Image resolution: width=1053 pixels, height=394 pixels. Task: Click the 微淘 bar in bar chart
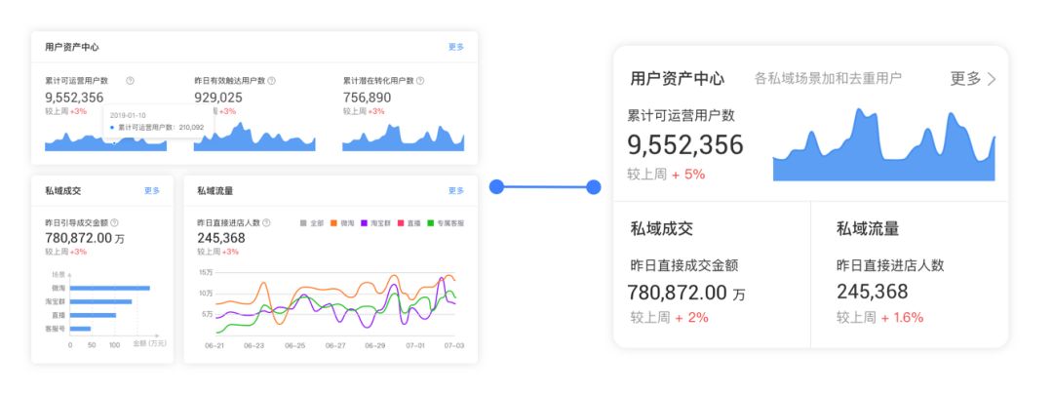point(109,288)
